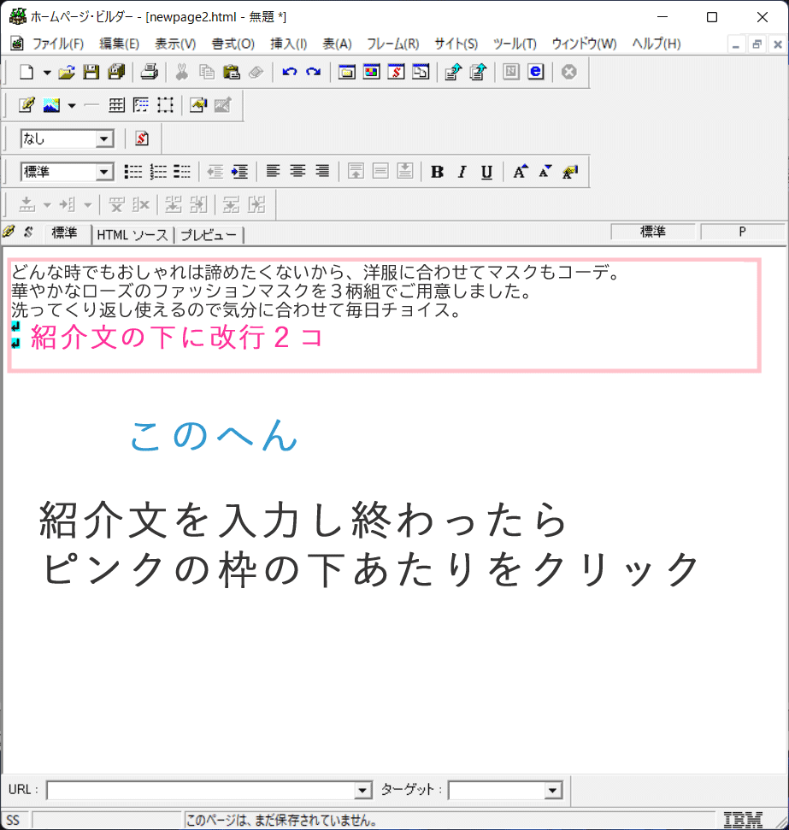
Task: Center-align the text
Action: coord(297,172)
